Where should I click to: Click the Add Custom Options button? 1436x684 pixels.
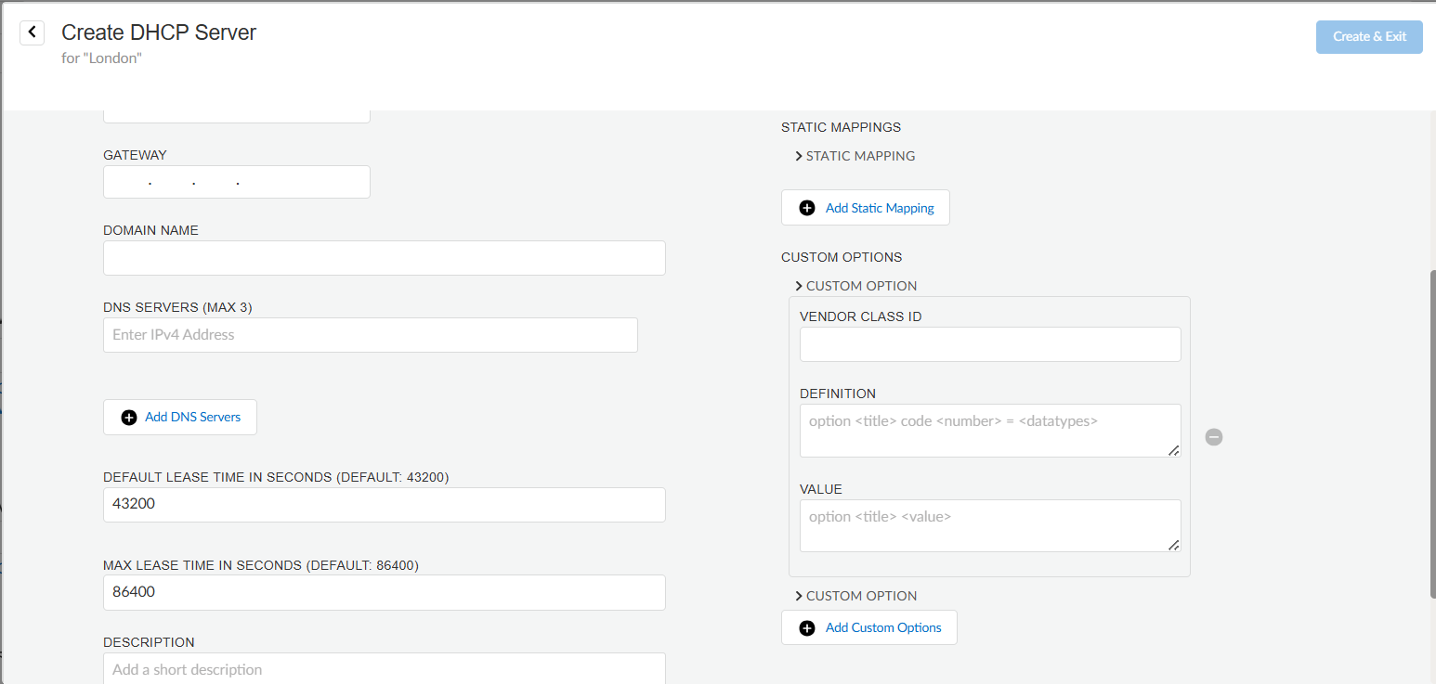point(881,627)
